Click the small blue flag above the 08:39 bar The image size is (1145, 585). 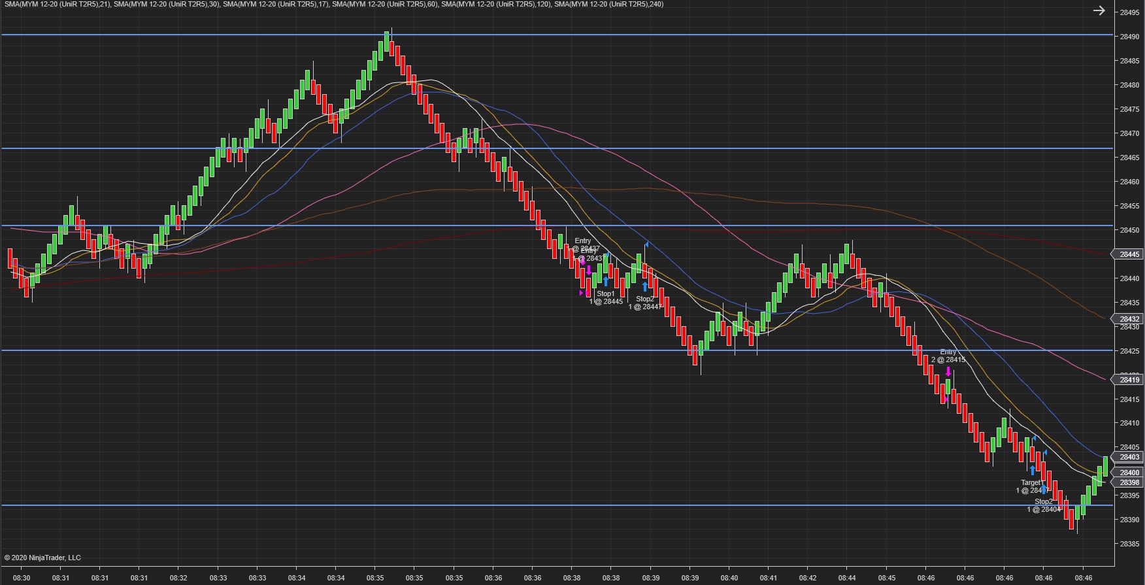[646, 244]
